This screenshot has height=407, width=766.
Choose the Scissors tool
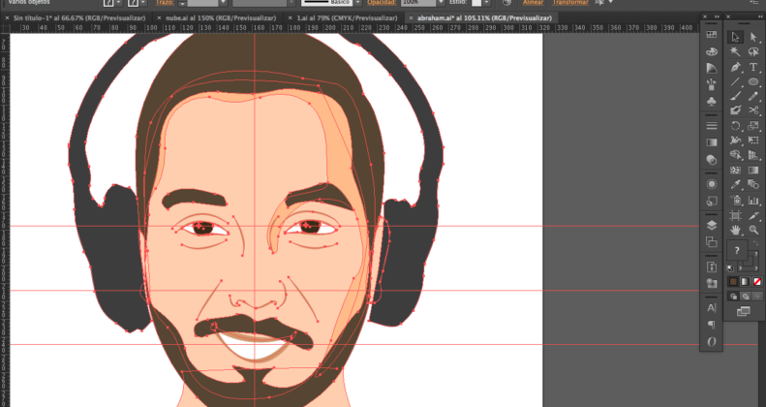click(753, 111)
